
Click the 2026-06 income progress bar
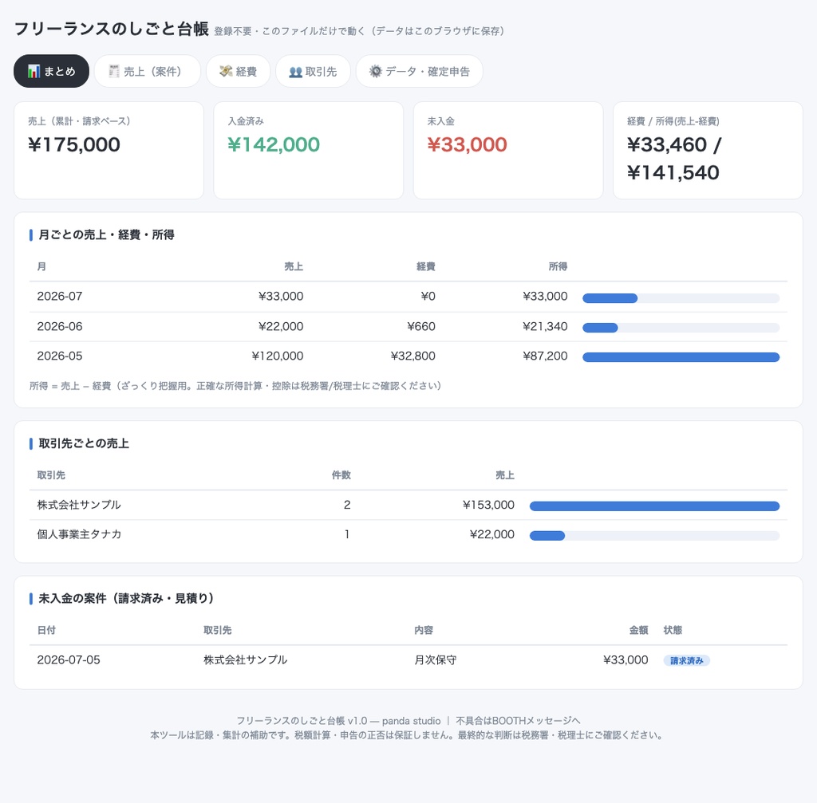[681, 328]
